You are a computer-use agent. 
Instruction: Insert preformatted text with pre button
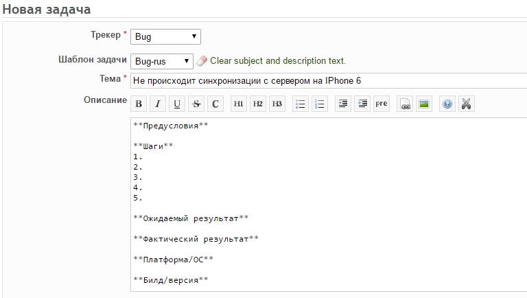(382, 104)
